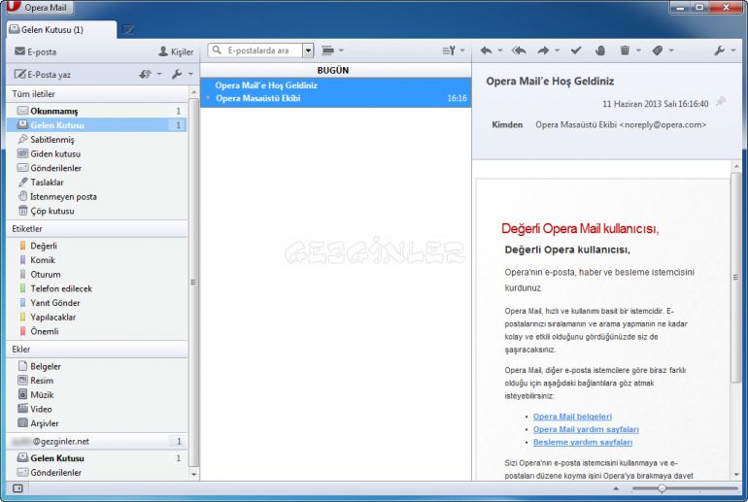The width and height of the screenshot is (748, 502).
Task: Mark message as read checkmark icon
Action: coord(576,50)
